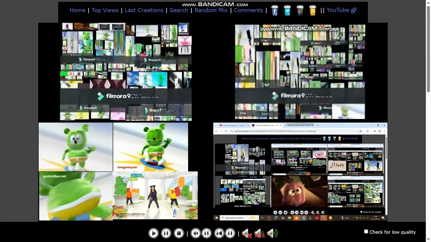Click the browser screen-recording video
Viewport: 431px width, 242px height.
coord(300,172)
